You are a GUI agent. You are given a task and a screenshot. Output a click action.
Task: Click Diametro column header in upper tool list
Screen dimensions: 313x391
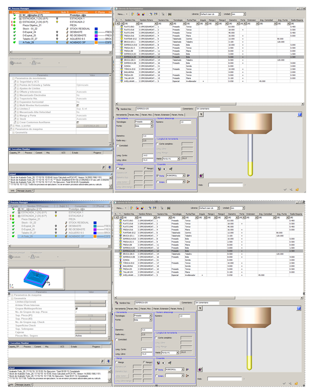click(x=234, y=20)
